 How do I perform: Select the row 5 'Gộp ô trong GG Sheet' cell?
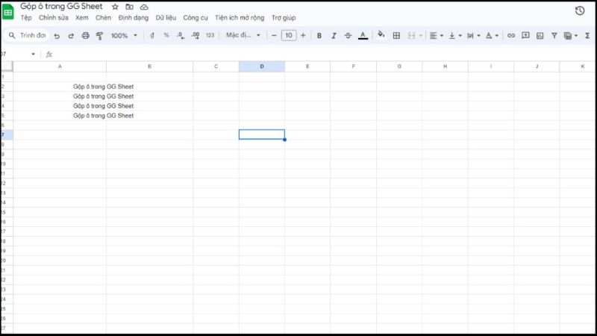click(x=103, y=116)
